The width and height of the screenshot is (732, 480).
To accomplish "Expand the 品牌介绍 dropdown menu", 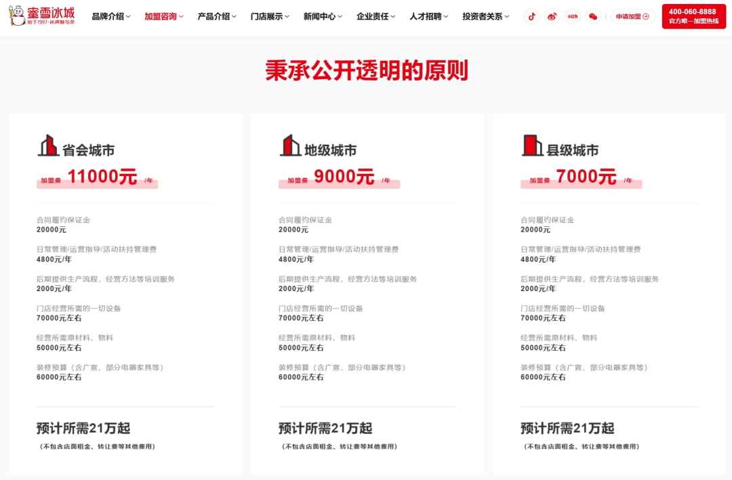I will pos(111,17).
